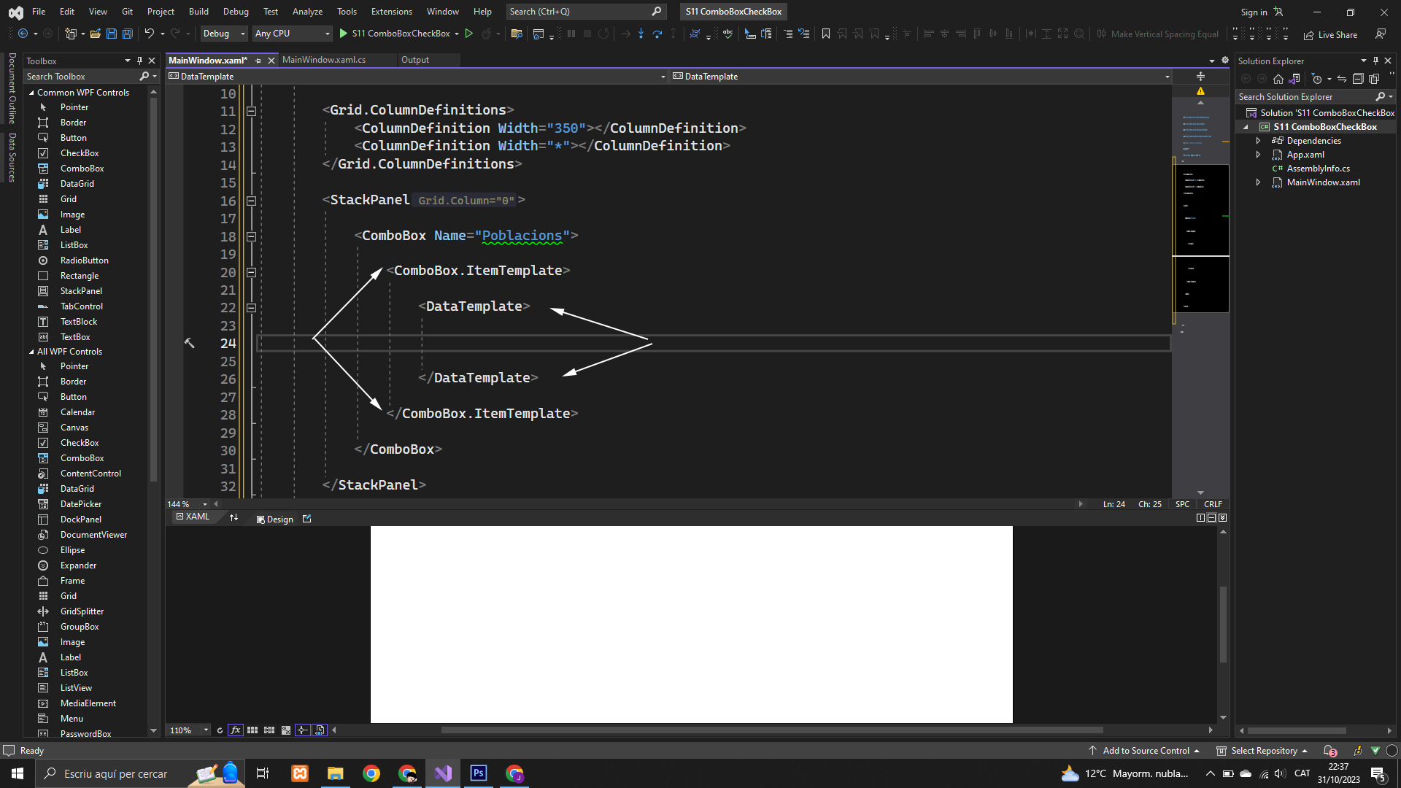Expand the Dependencies tree node
This screenshot has height=788, width=1401.
coord(1258,141)
